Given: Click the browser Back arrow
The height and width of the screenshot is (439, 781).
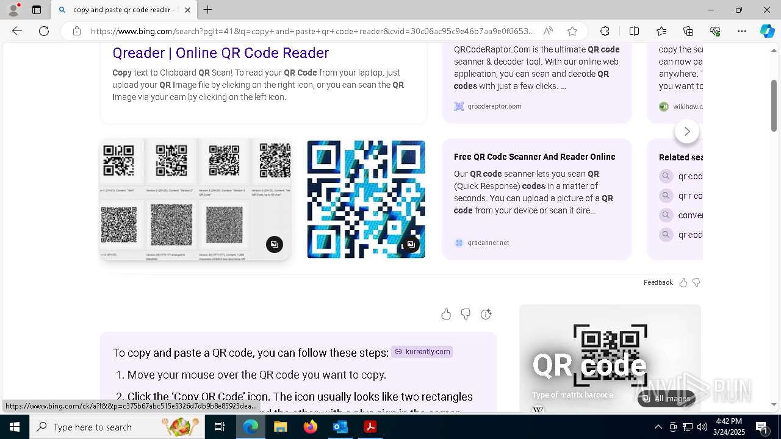Looking at the screenshot, I should 16,31.
